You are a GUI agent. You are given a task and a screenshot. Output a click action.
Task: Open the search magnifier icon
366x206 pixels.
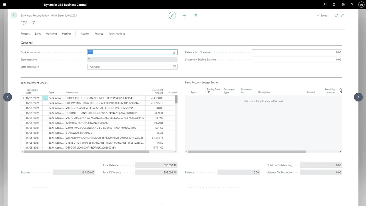(325, 5)
